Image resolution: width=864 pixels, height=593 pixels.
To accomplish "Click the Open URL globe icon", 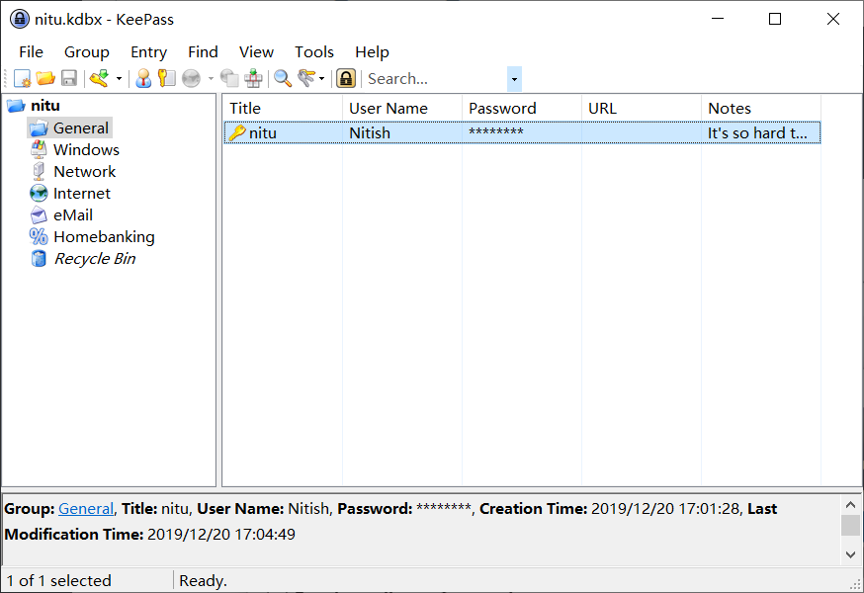I will (x=191, y=79).
